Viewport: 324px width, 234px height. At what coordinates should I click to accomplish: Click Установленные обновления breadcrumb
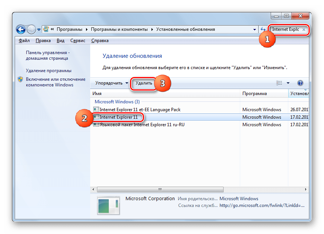[x=186, y=29]
